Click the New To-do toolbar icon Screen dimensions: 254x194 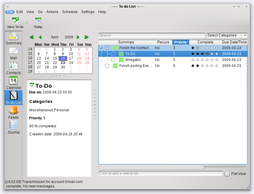click(x=16, y=21)
